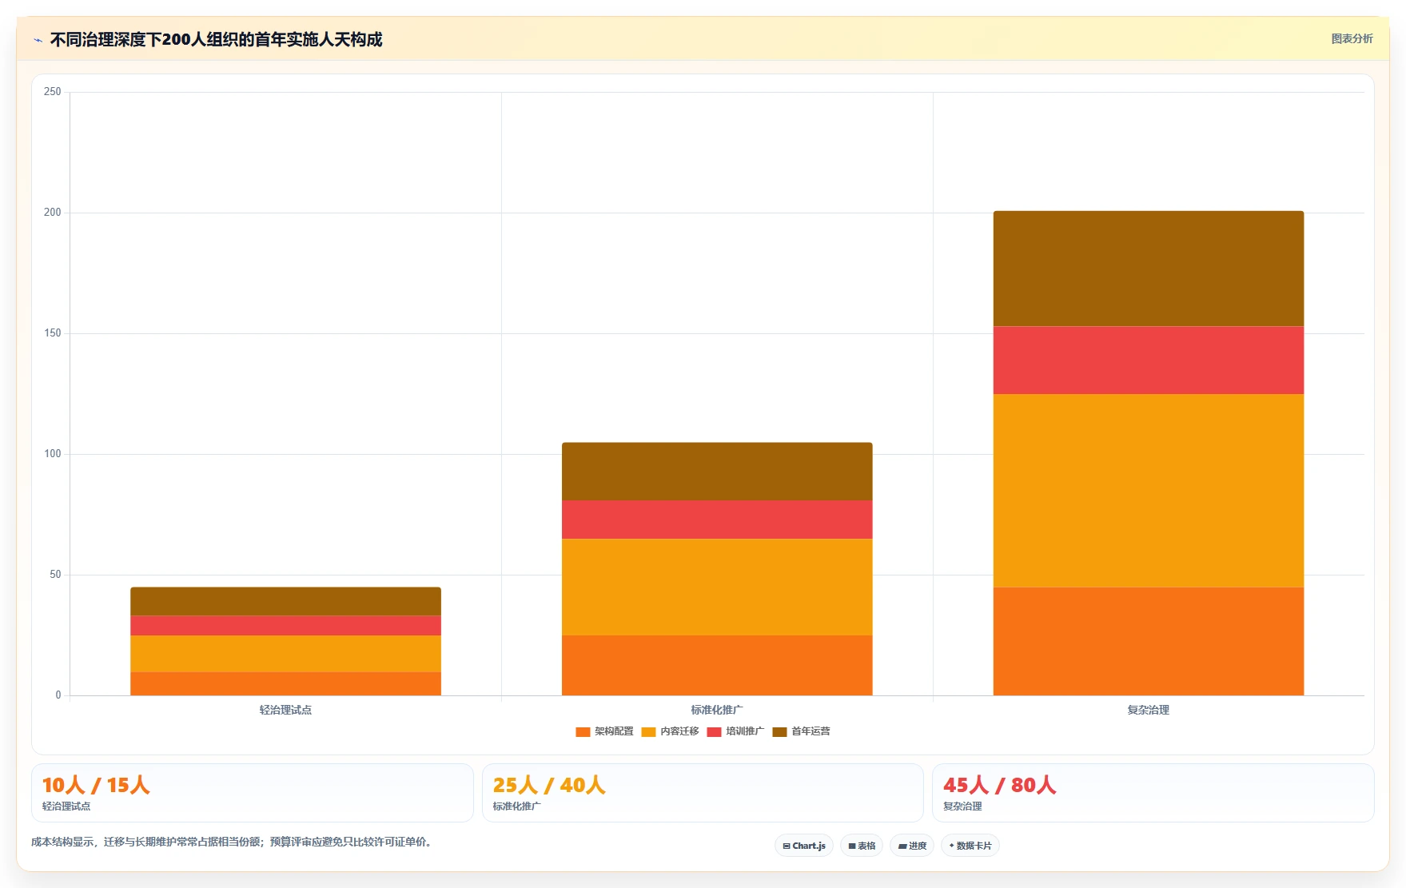Click 首年运营 segment of 标准化推广 bar

pyautogui.click(x=717, y=472)
